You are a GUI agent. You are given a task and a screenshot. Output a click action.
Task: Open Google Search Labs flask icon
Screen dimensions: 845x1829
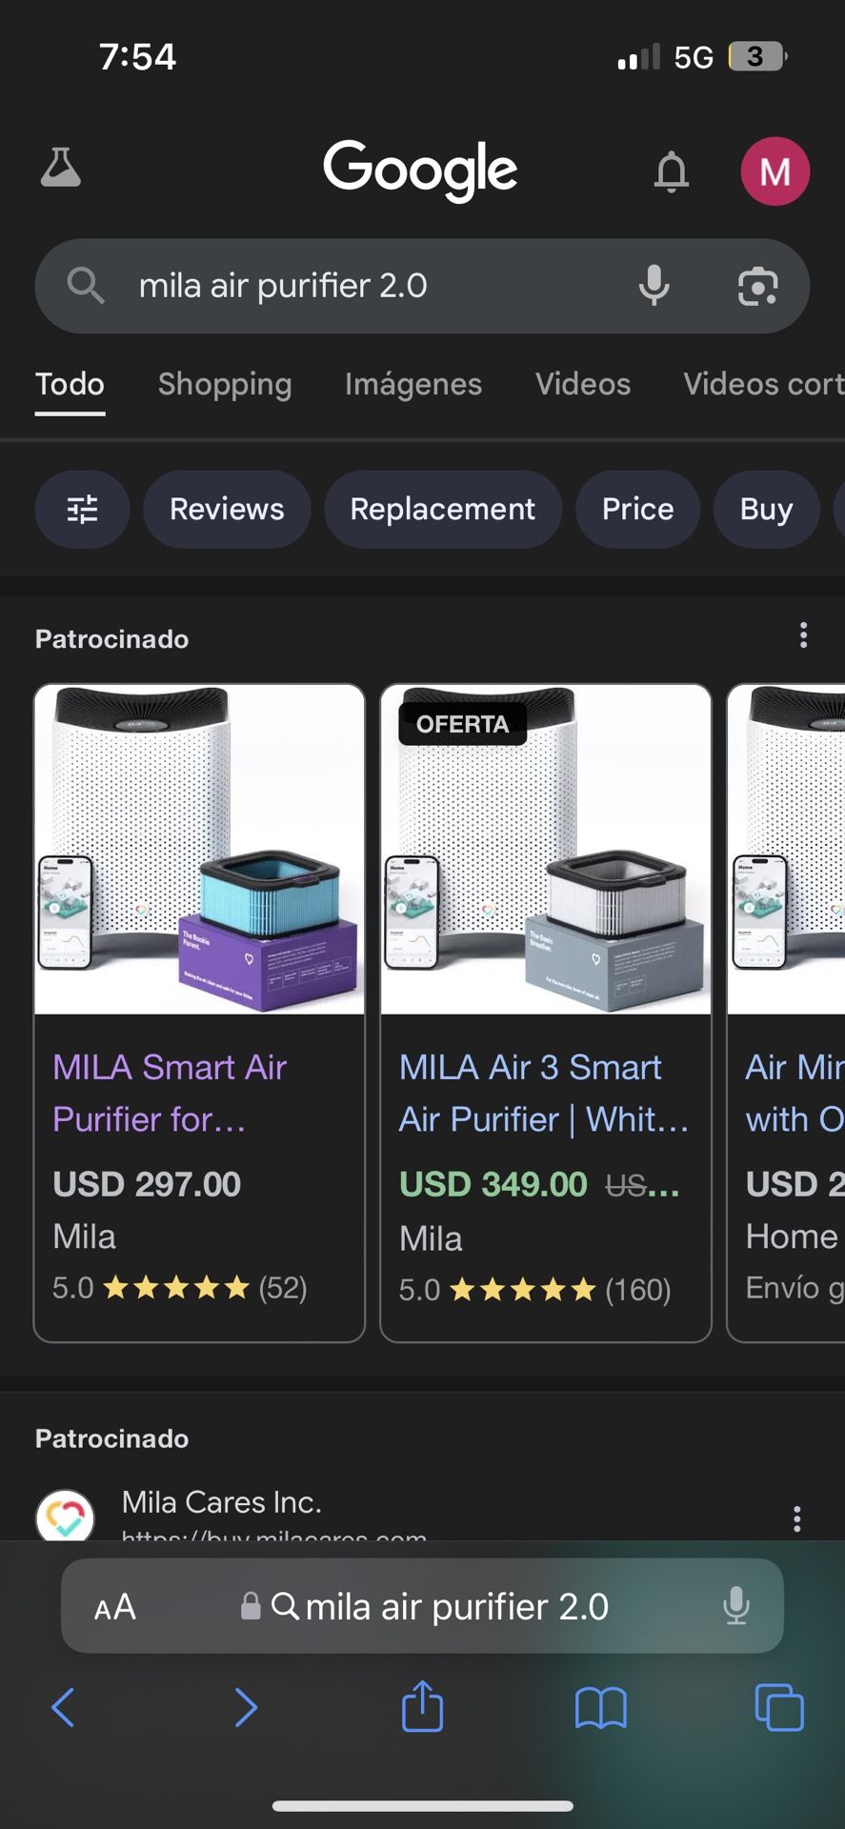[x=61, y=169]
